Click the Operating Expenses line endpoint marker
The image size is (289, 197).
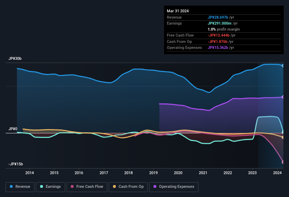pyautogui.click(x=283, y=97)
